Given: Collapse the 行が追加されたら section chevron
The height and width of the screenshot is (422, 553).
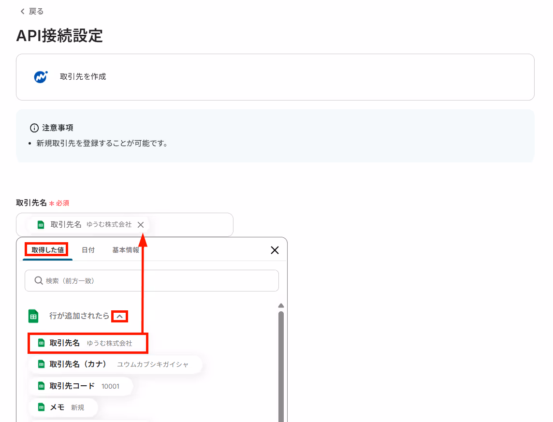Looking at the screenshot, I should click(x=119, y=316).
